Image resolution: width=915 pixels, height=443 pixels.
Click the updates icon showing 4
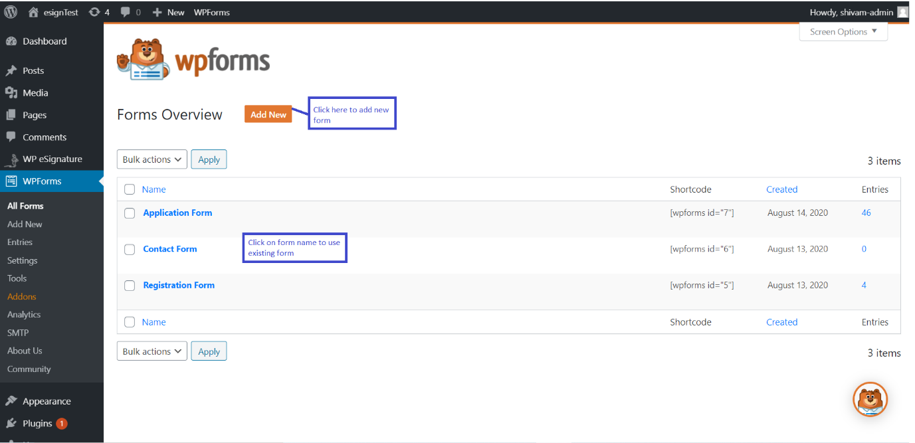pos(94,12)
